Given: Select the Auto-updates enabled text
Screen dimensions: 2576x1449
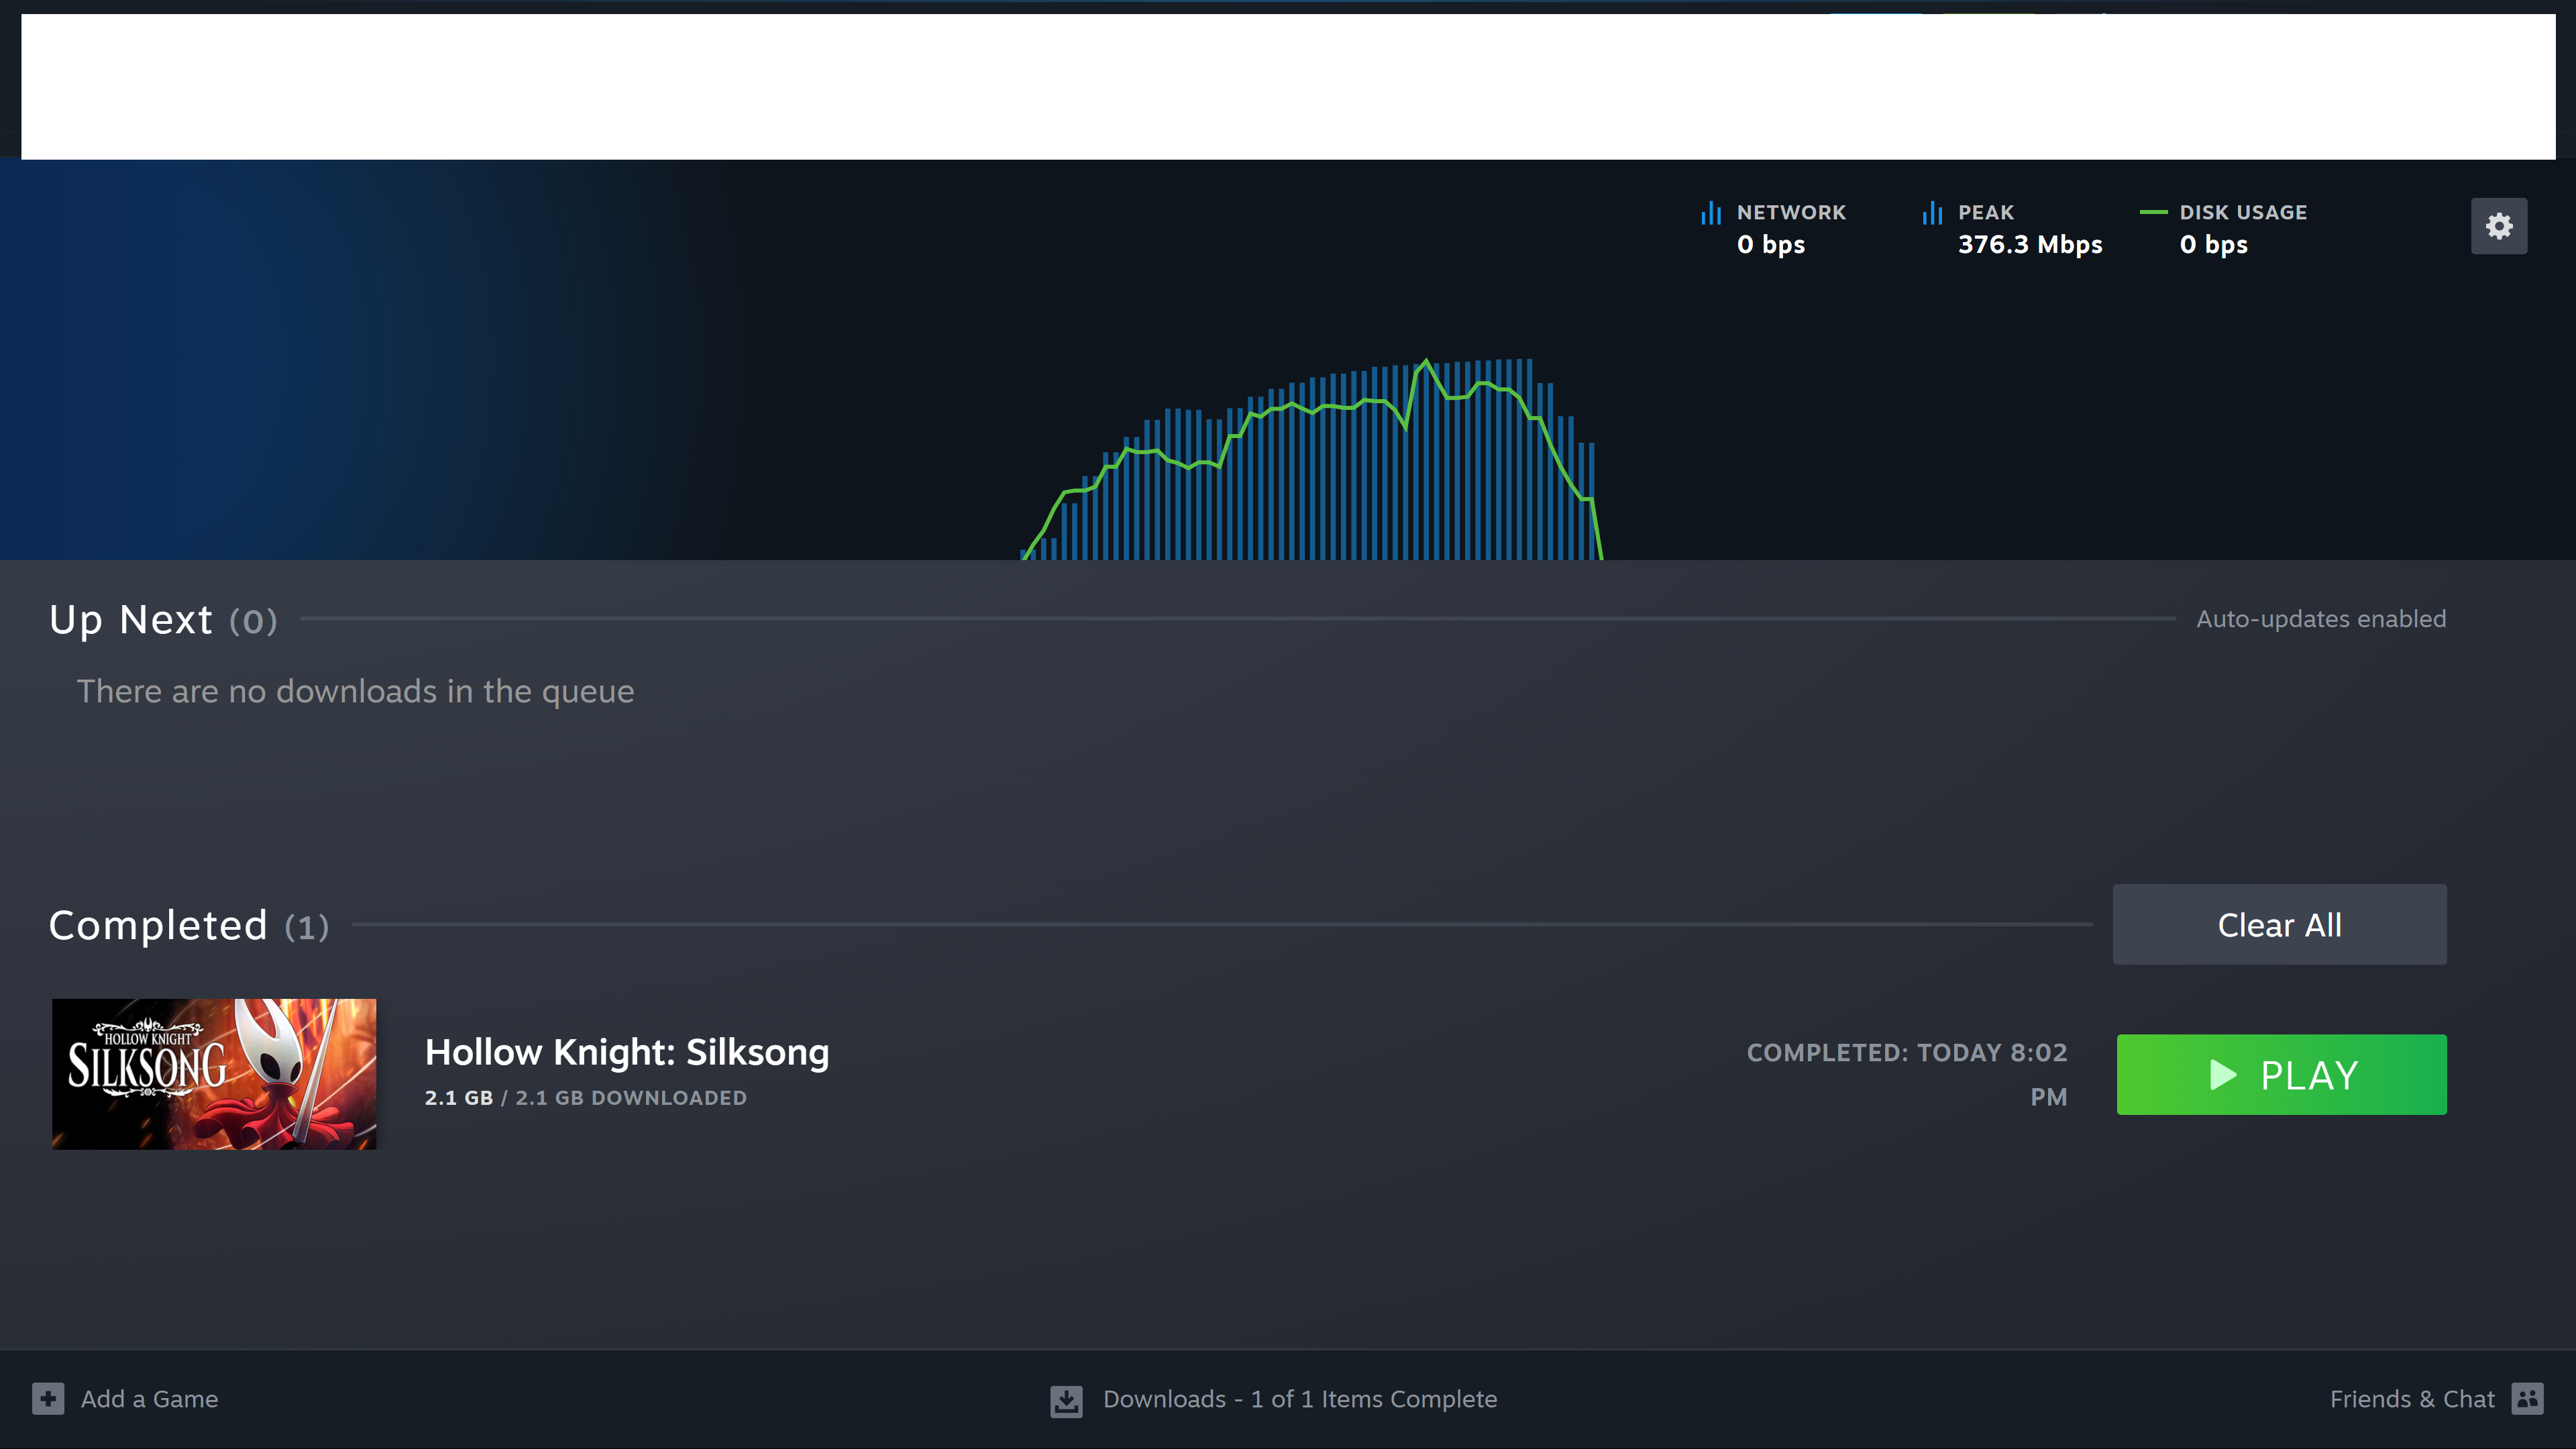Looking at the screenshot, I should [2321, 619].
